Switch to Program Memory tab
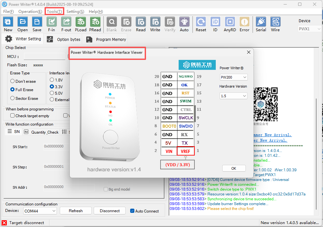Viewport: 323px width, 227px height. [106, 39]
